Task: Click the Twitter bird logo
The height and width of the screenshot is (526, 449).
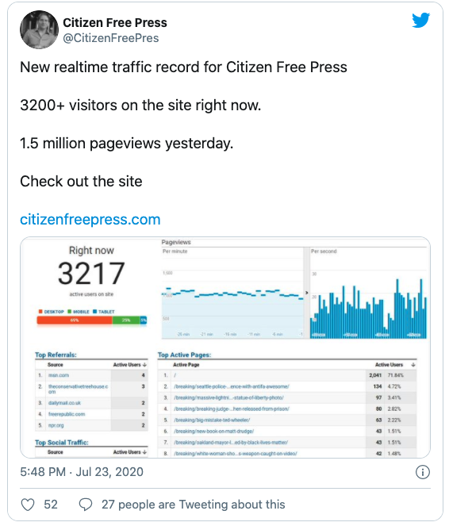Action: 420,20
